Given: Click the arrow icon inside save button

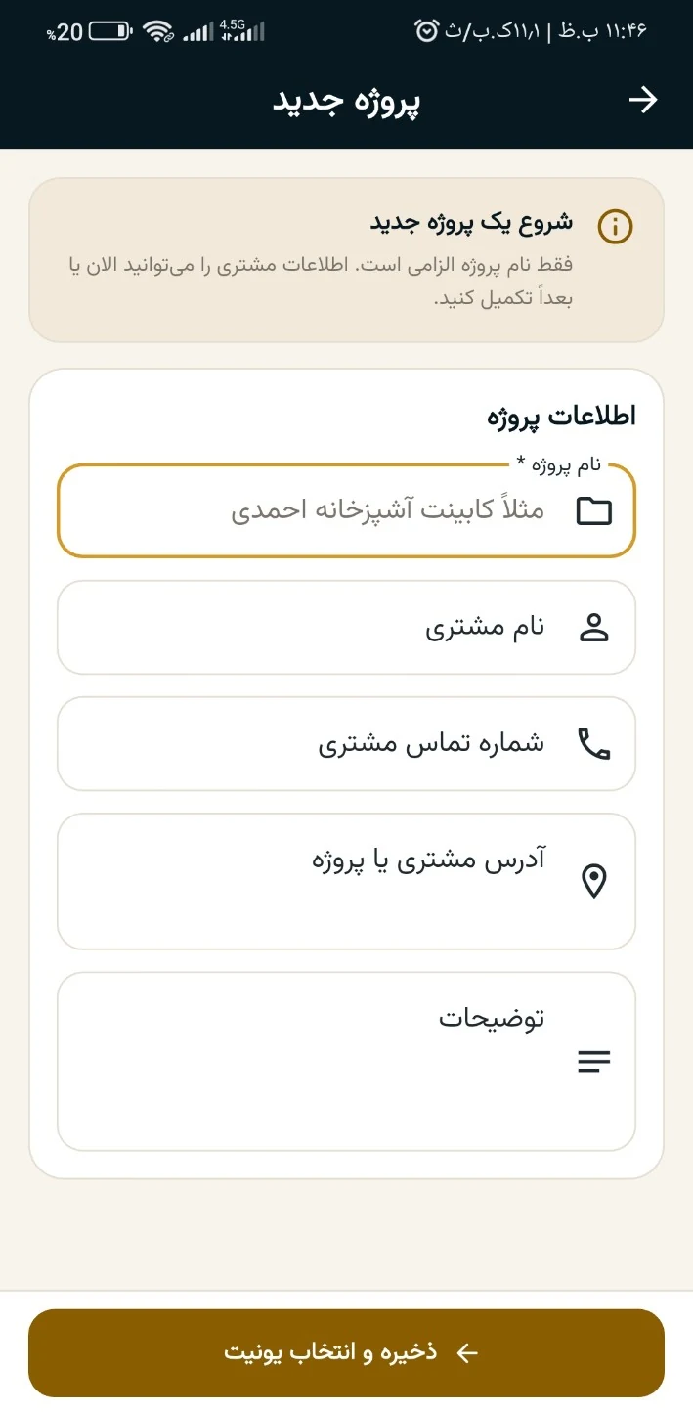Looking at the screenshot, I should 467,1352.
